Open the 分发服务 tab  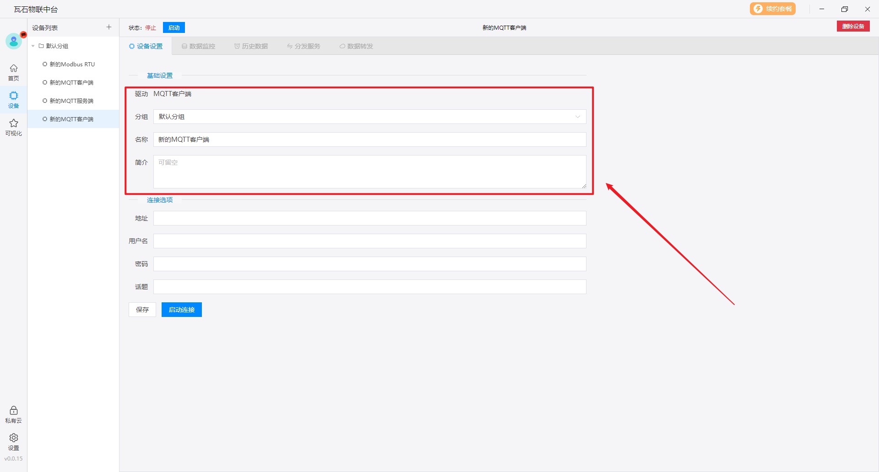coord(304,46)
